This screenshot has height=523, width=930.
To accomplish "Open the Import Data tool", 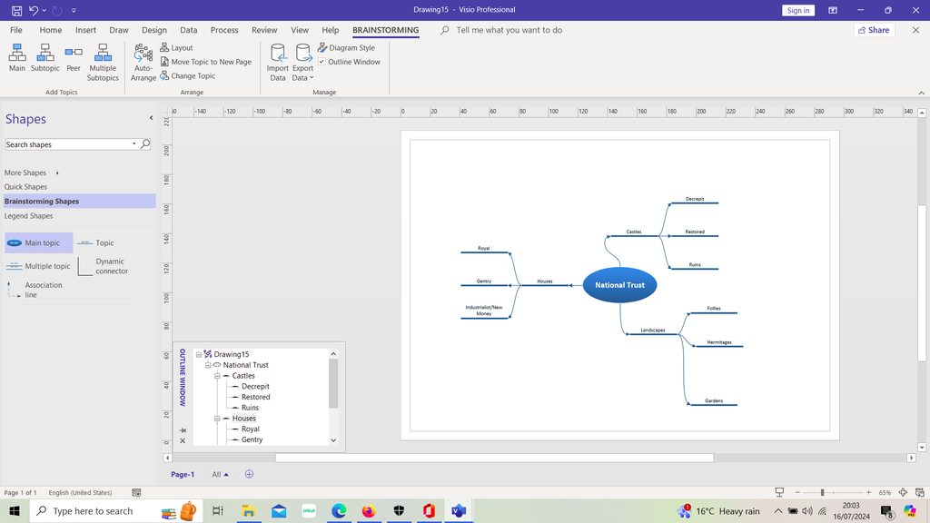I will (278, 60).
